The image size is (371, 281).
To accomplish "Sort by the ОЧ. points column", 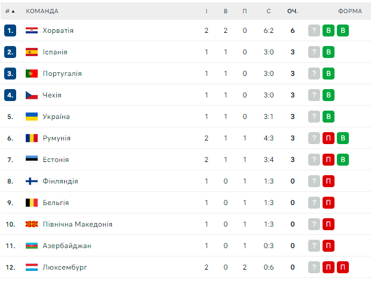I will coord(293,11).
